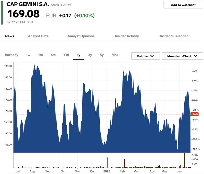Open the News tab
Viewport: 204px width, 174px height.
(10, 36)
